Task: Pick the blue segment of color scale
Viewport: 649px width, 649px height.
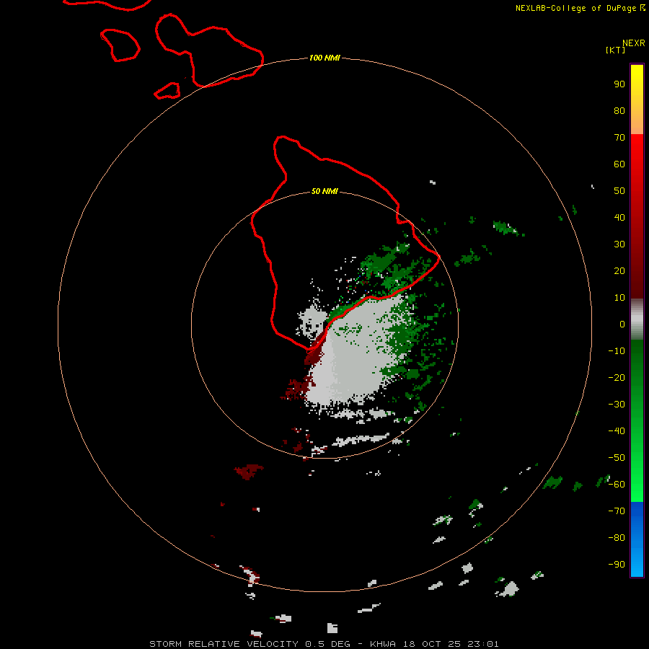Action: 637,539
